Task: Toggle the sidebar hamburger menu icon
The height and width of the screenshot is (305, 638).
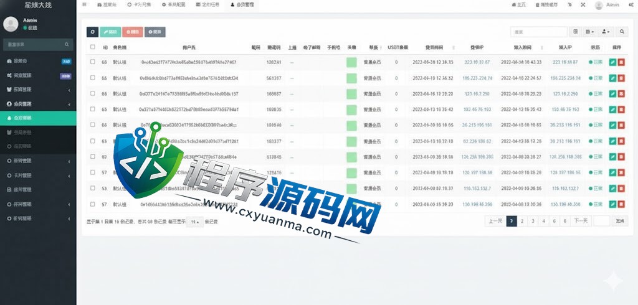Action: click(84, 5)
